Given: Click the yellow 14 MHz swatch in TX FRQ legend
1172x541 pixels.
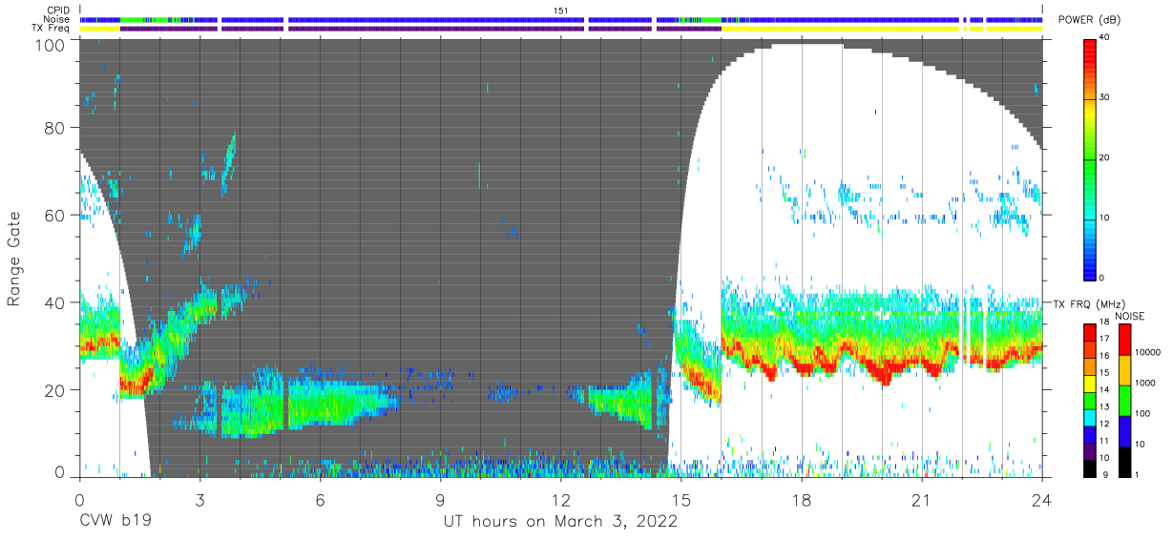Looking at the screenshot, I should [x=1090, y=385].
